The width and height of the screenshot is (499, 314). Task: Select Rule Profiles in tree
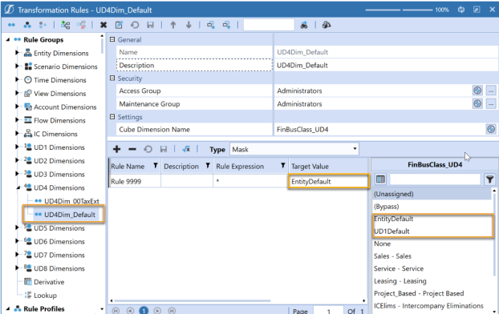pos(44,308)
